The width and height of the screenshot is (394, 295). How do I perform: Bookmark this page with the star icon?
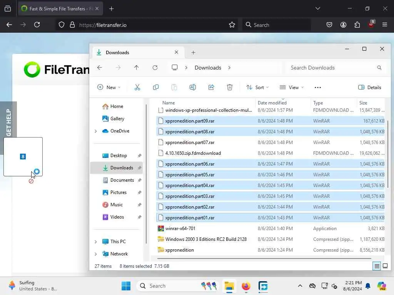click(x=232, y=25)
